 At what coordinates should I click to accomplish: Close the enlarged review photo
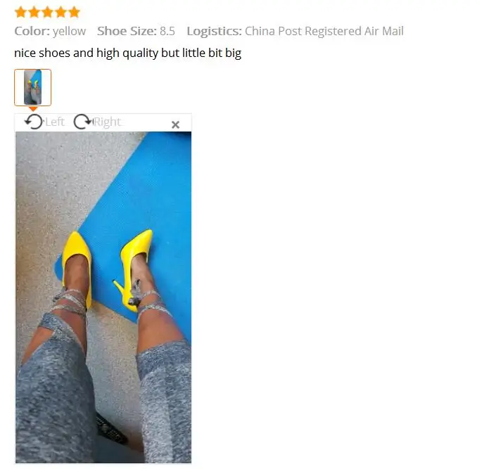175,124
